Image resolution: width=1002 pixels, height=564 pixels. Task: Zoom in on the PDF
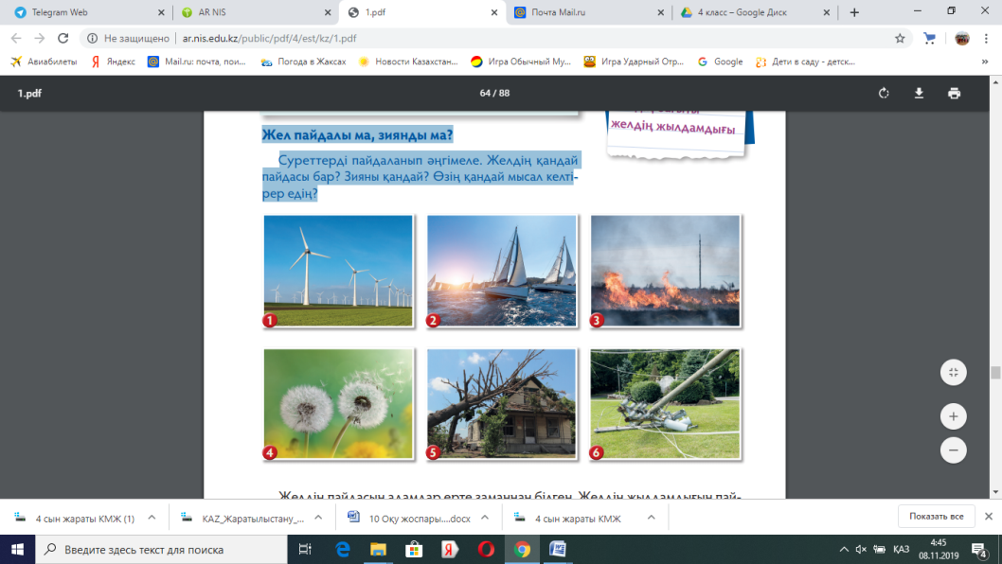tap(954, 416)
